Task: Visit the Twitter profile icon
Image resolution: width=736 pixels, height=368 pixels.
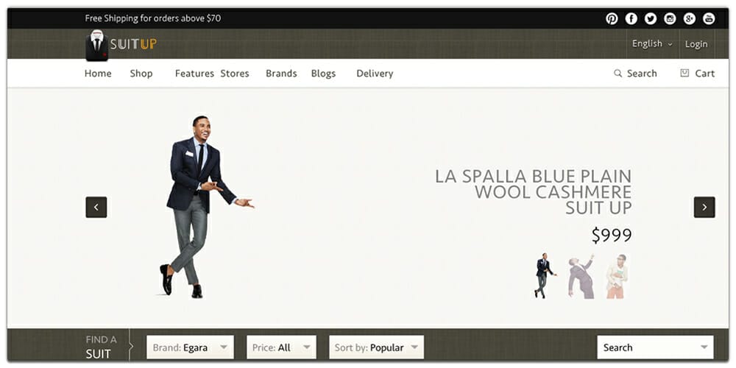Action: (651, 18)
